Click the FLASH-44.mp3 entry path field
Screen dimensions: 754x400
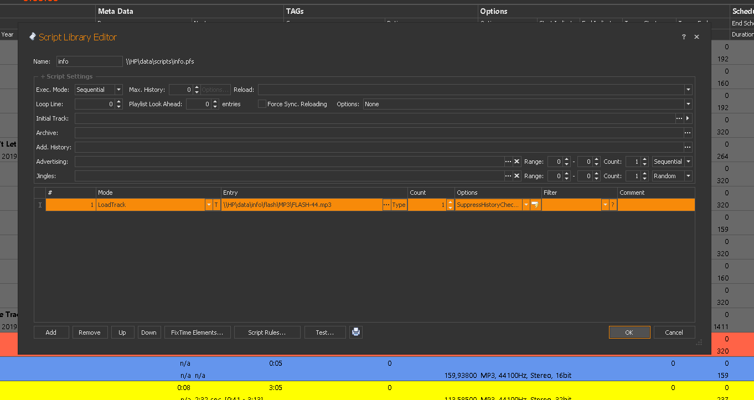302,205
